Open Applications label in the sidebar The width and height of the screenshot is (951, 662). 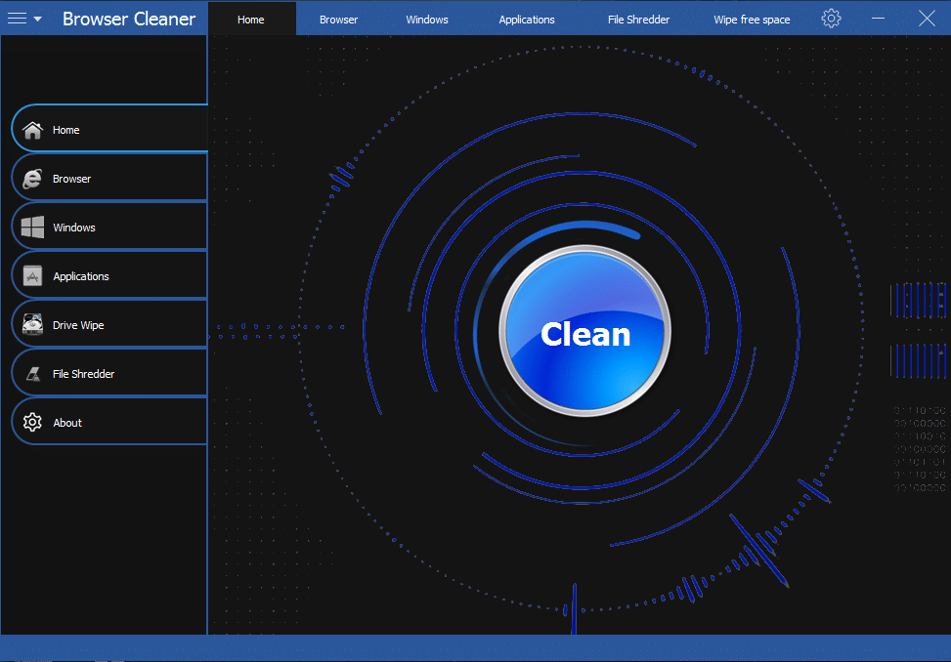pyautogui.click(x=81, y=276)
